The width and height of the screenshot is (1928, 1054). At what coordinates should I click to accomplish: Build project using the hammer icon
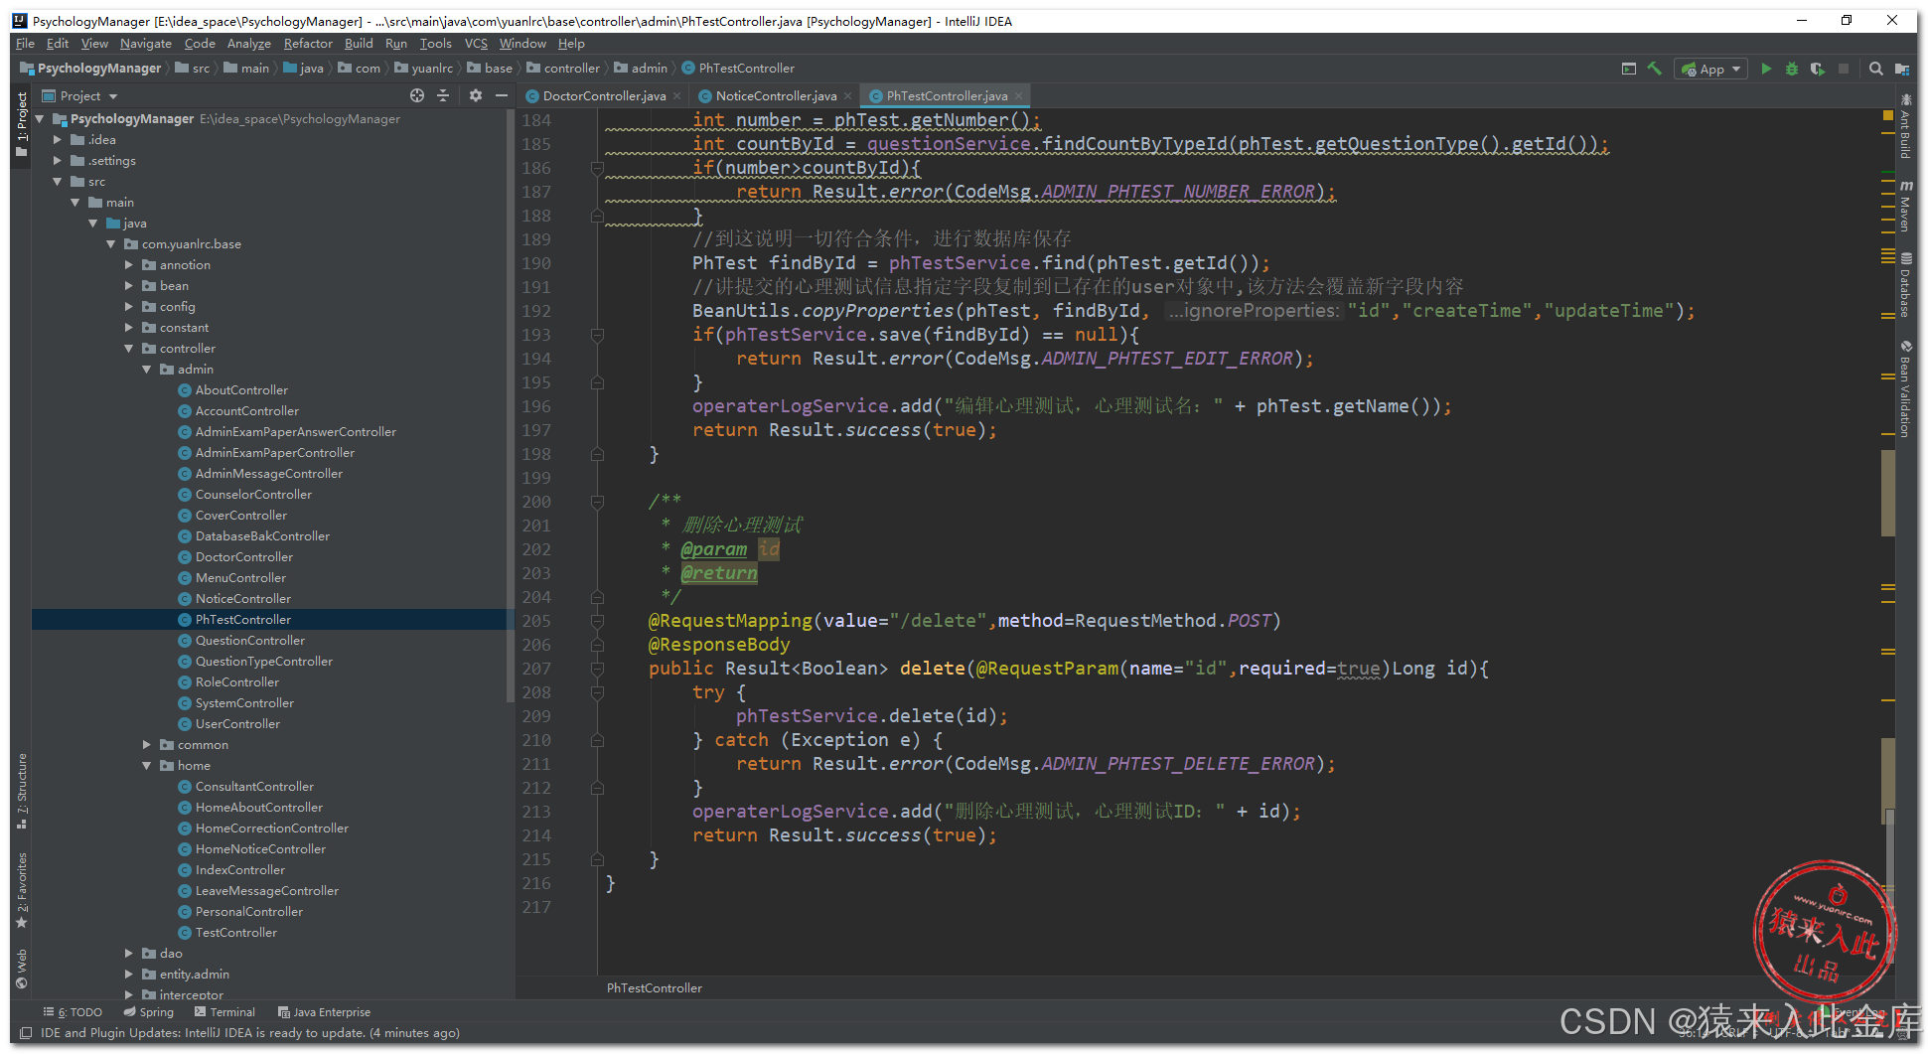point(1655,69)
